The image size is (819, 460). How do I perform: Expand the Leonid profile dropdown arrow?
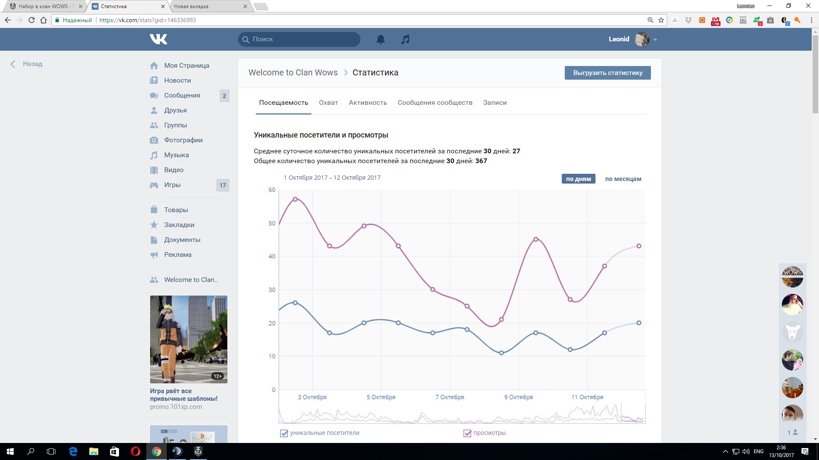tap(655, 40)
